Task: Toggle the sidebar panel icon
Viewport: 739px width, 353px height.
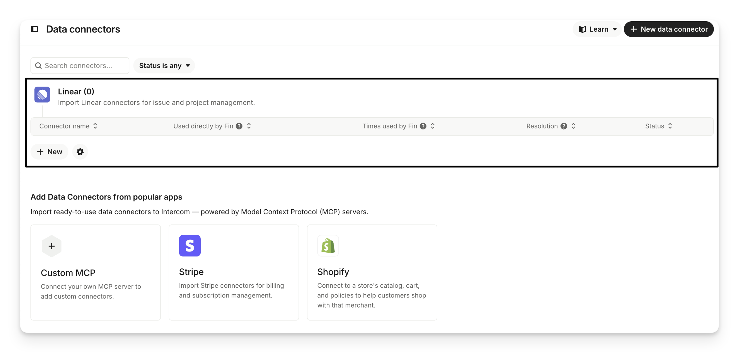Action: [35, 29]
